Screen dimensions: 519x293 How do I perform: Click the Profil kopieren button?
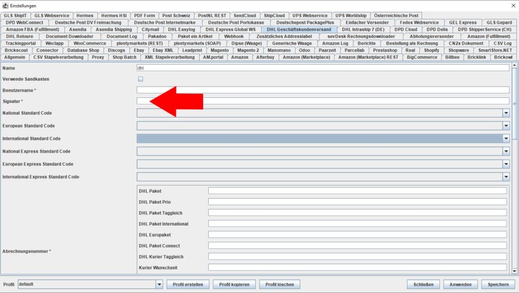coord(234,284)
